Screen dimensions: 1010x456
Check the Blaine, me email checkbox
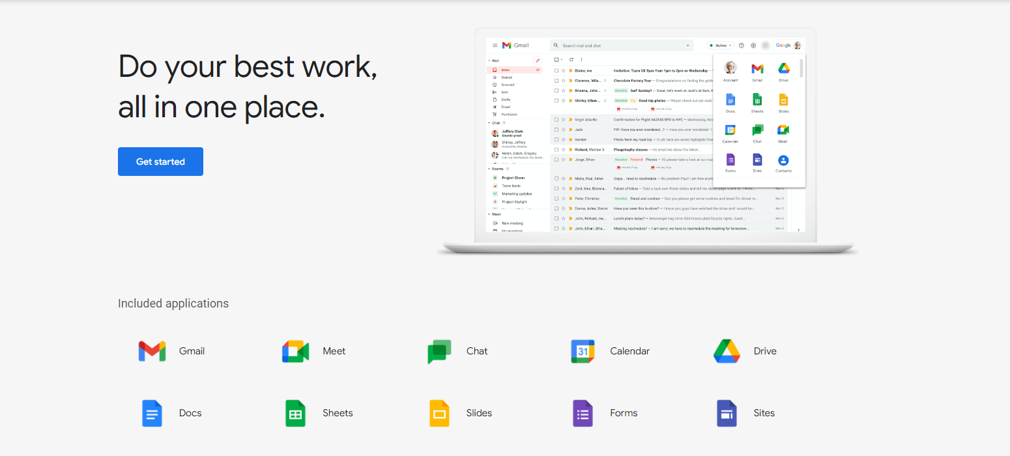pyautogui.click(x=556, y=70)
